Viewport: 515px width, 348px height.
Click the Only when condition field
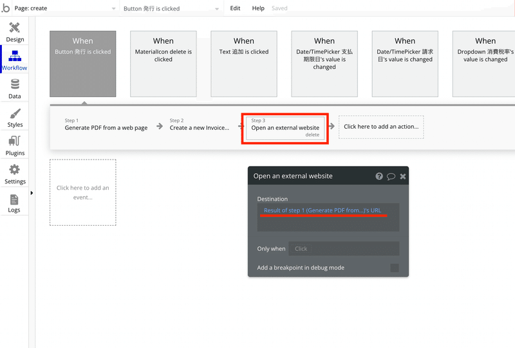click(x=344, y=249)
